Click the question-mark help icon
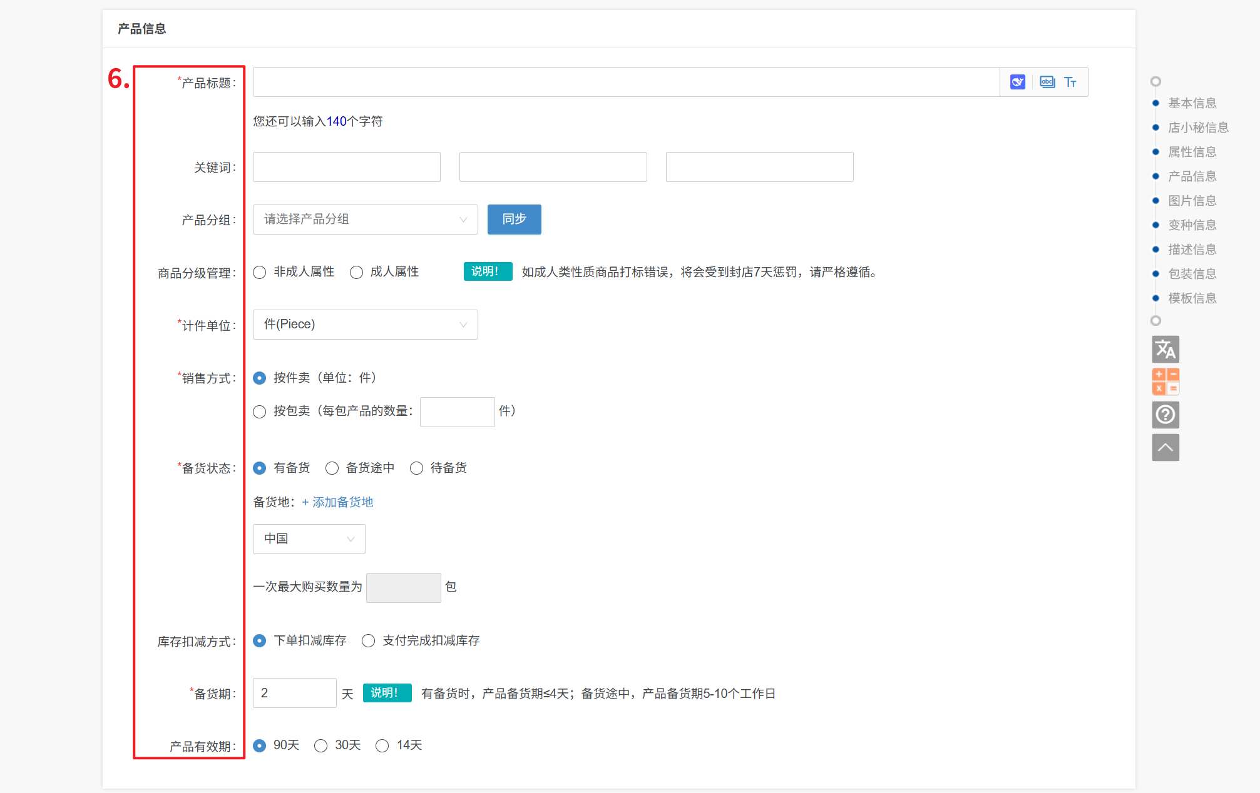1260x793 pixels. point(1165,414)
